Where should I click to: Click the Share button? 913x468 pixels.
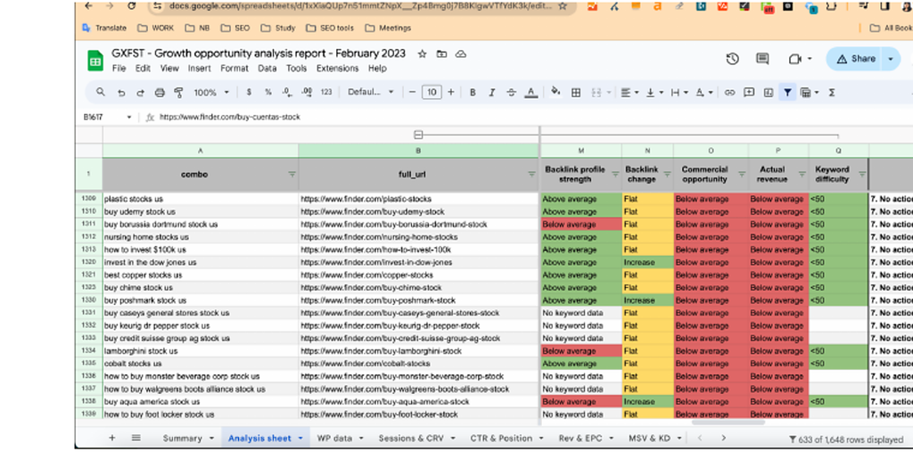point(856,59)
